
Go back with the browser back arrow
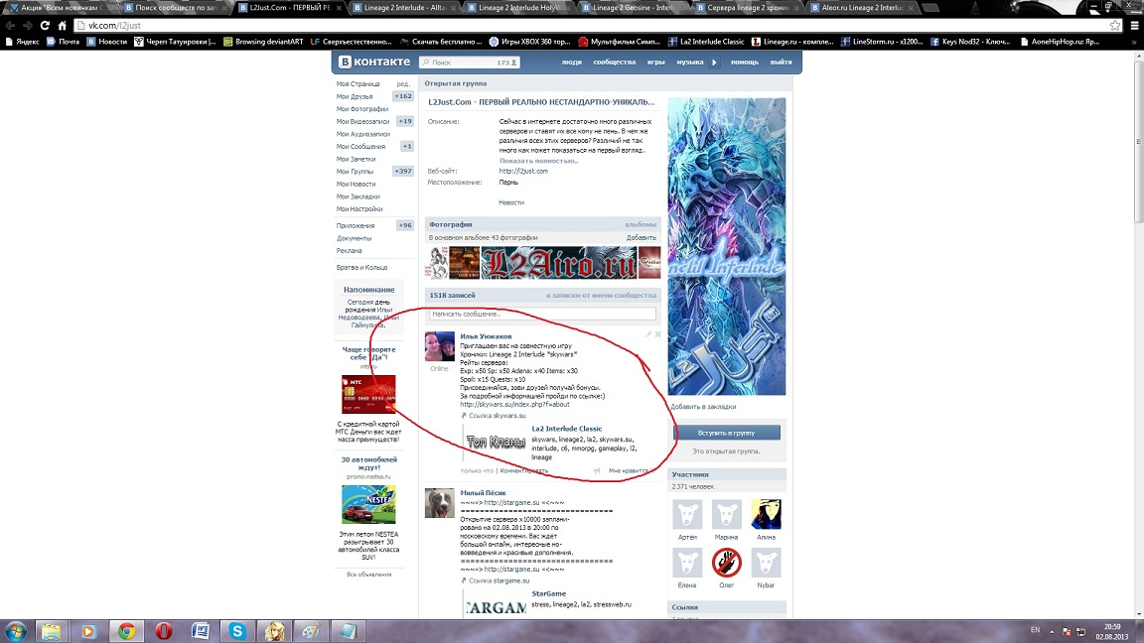[x=10, y=26]
